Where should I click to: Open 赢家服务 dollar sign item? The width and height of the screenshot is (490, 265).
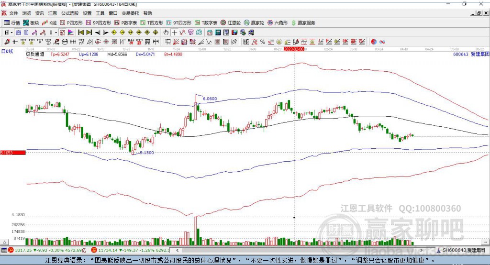coord(303,23)
